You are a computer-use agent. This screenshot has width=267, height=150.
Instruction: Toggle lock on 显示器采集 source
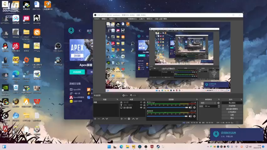pos(144,108)
